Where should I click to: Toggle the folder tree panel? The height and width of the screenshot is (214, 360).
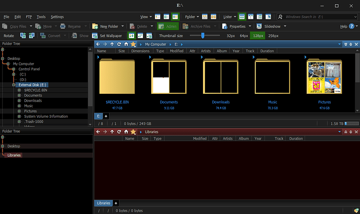259,17
